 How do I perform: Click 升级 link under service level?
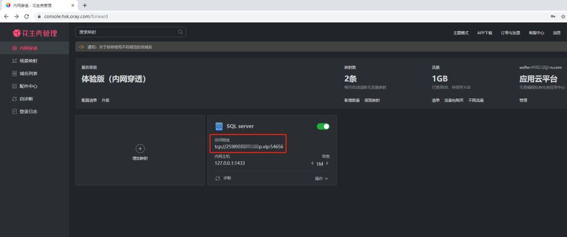[105, 101]
